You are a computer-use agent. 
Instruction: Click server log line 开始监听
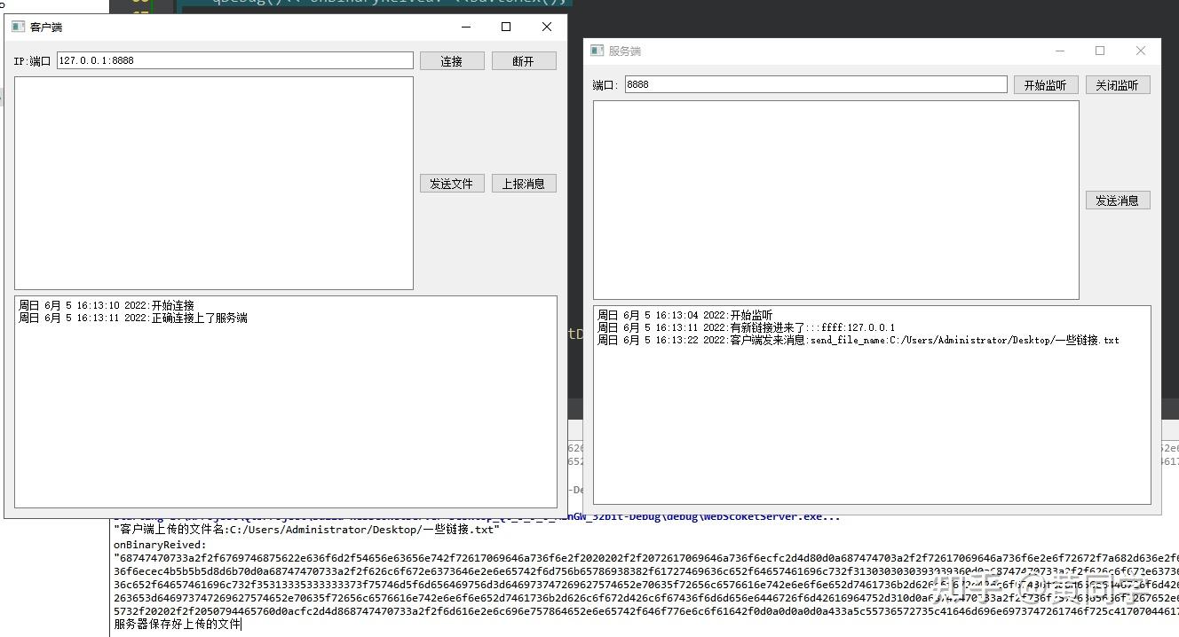[685, 315]
